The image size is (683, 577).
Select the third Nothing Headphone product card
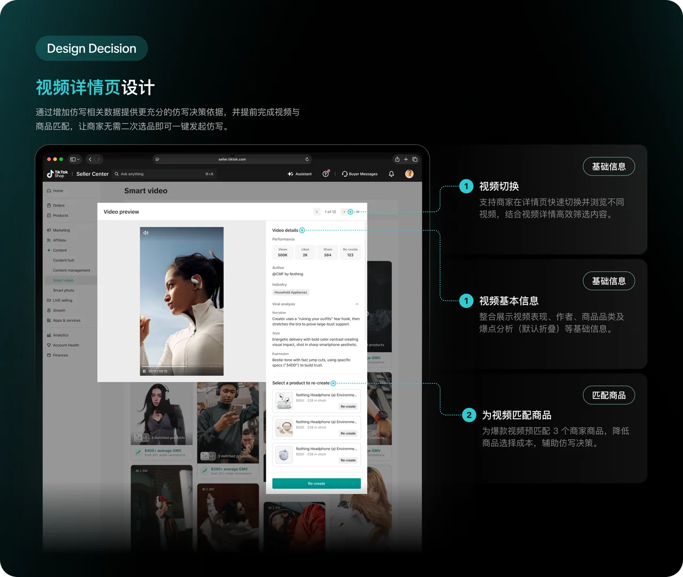(x=316, y=455)
